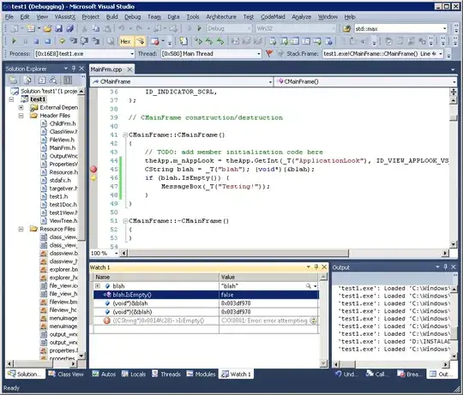The width and height of the screenshot is (463, 395).
Task: Click the error icon on CString IsEmpty watch row
Action: (x=106, y=320)
